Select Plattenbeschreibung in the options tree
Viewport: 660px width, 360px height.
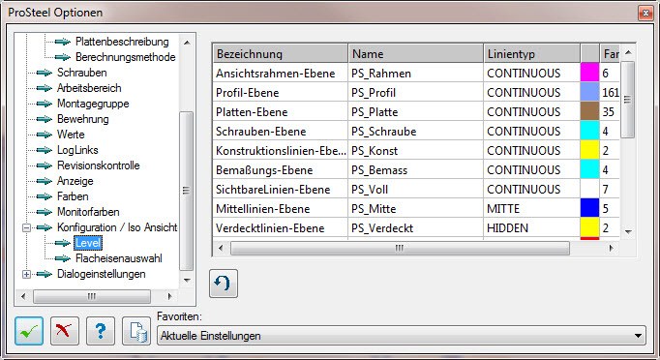(122, 42)
